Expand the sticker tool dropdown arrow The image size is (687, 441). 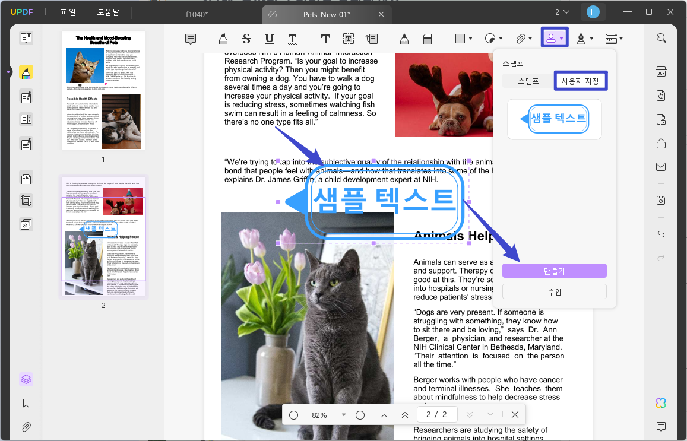click(x=501, y=39)
